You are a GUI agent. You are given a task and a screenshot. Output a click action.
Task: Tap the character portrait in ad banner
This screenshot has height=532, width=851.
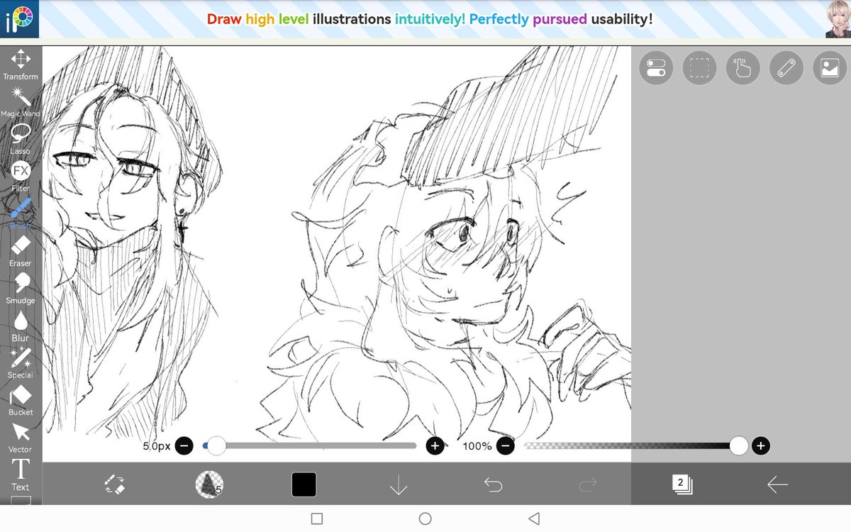click(x=838, y=19)
